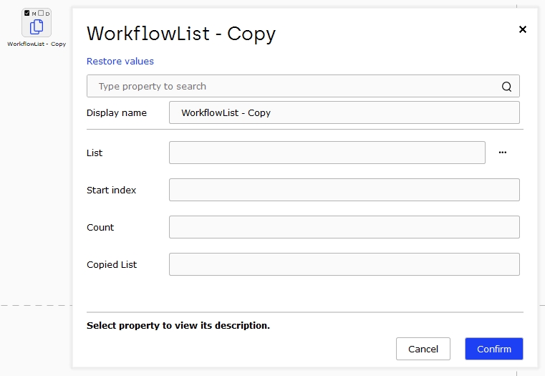Click the magnifier search icon
Screen dimensions: 545x376
[506, 87]
